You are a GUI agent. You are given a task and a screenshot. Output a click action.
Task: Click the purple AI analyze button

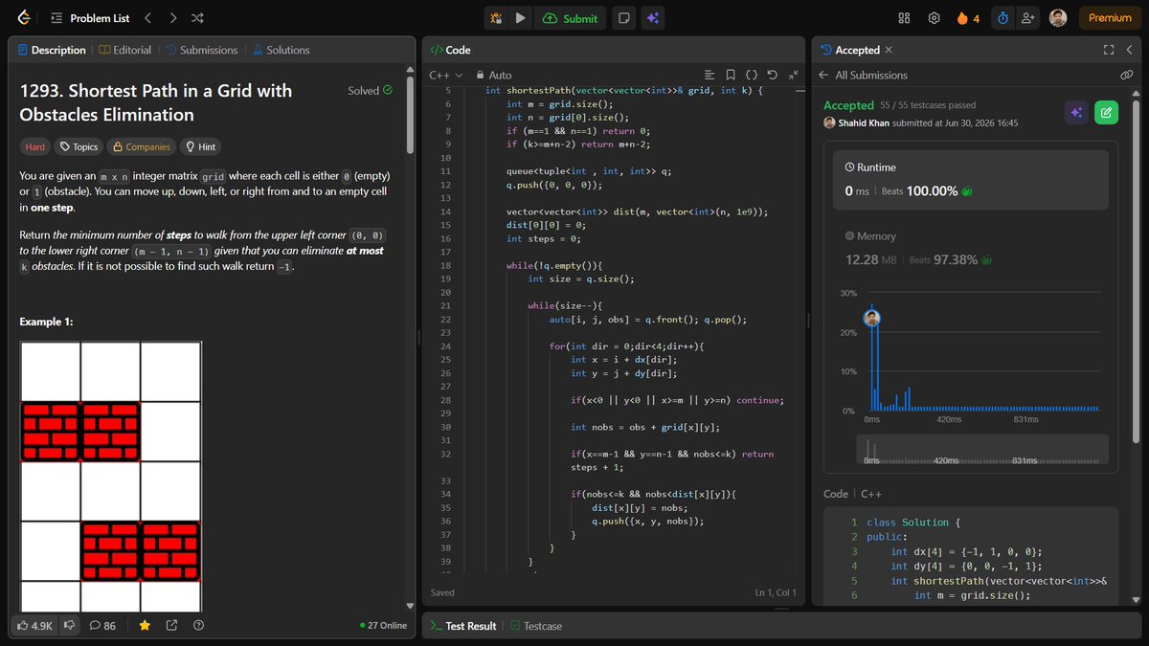coord(1076,113)
